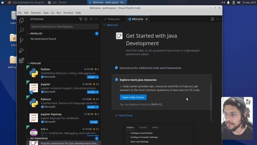Click the Python extension icon
This screenshot has width=257, height=145.
point(34,73)
